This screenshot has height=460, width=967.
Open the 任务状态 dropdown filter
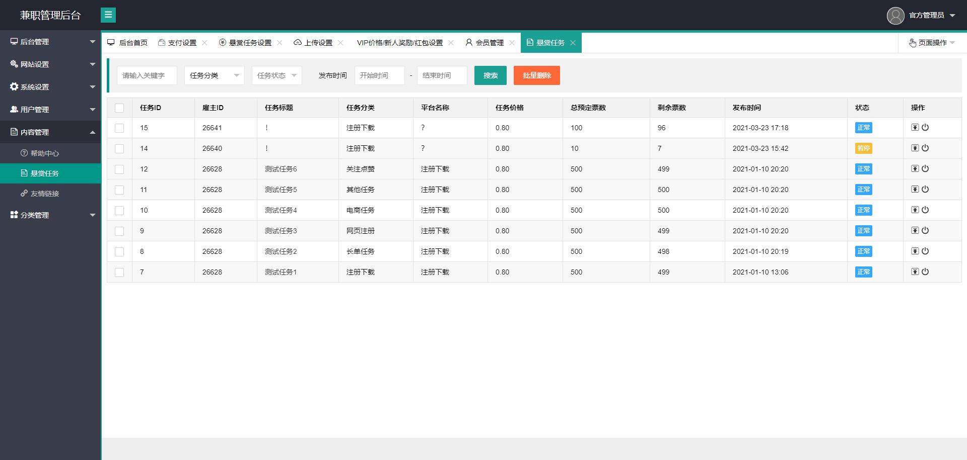coord(277,75)
